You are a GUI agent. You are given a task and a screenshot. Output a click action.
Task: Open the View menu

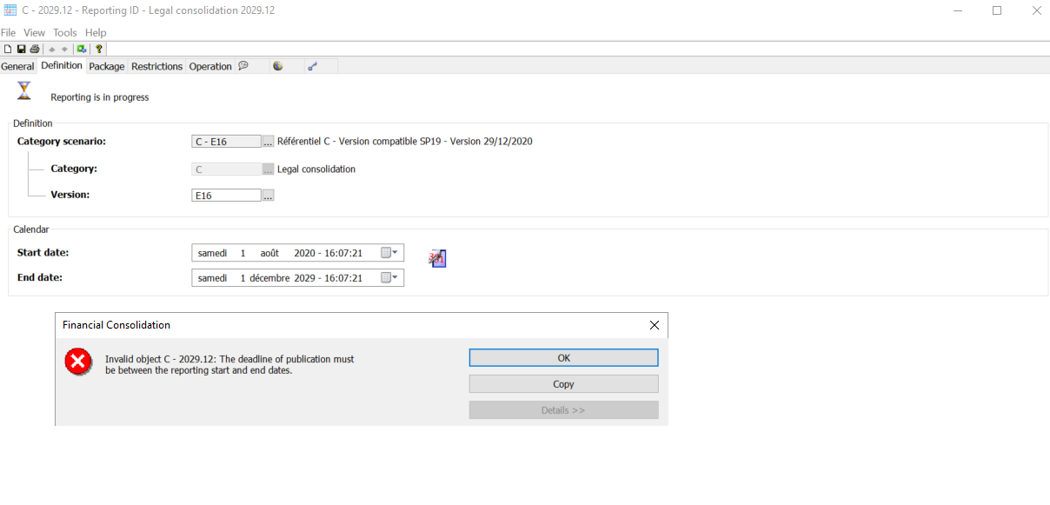[x=34, y=33]
